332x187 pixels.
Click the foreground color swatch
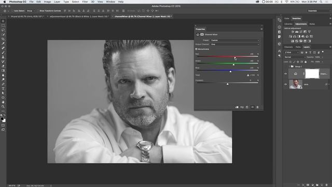coord(2,119)
